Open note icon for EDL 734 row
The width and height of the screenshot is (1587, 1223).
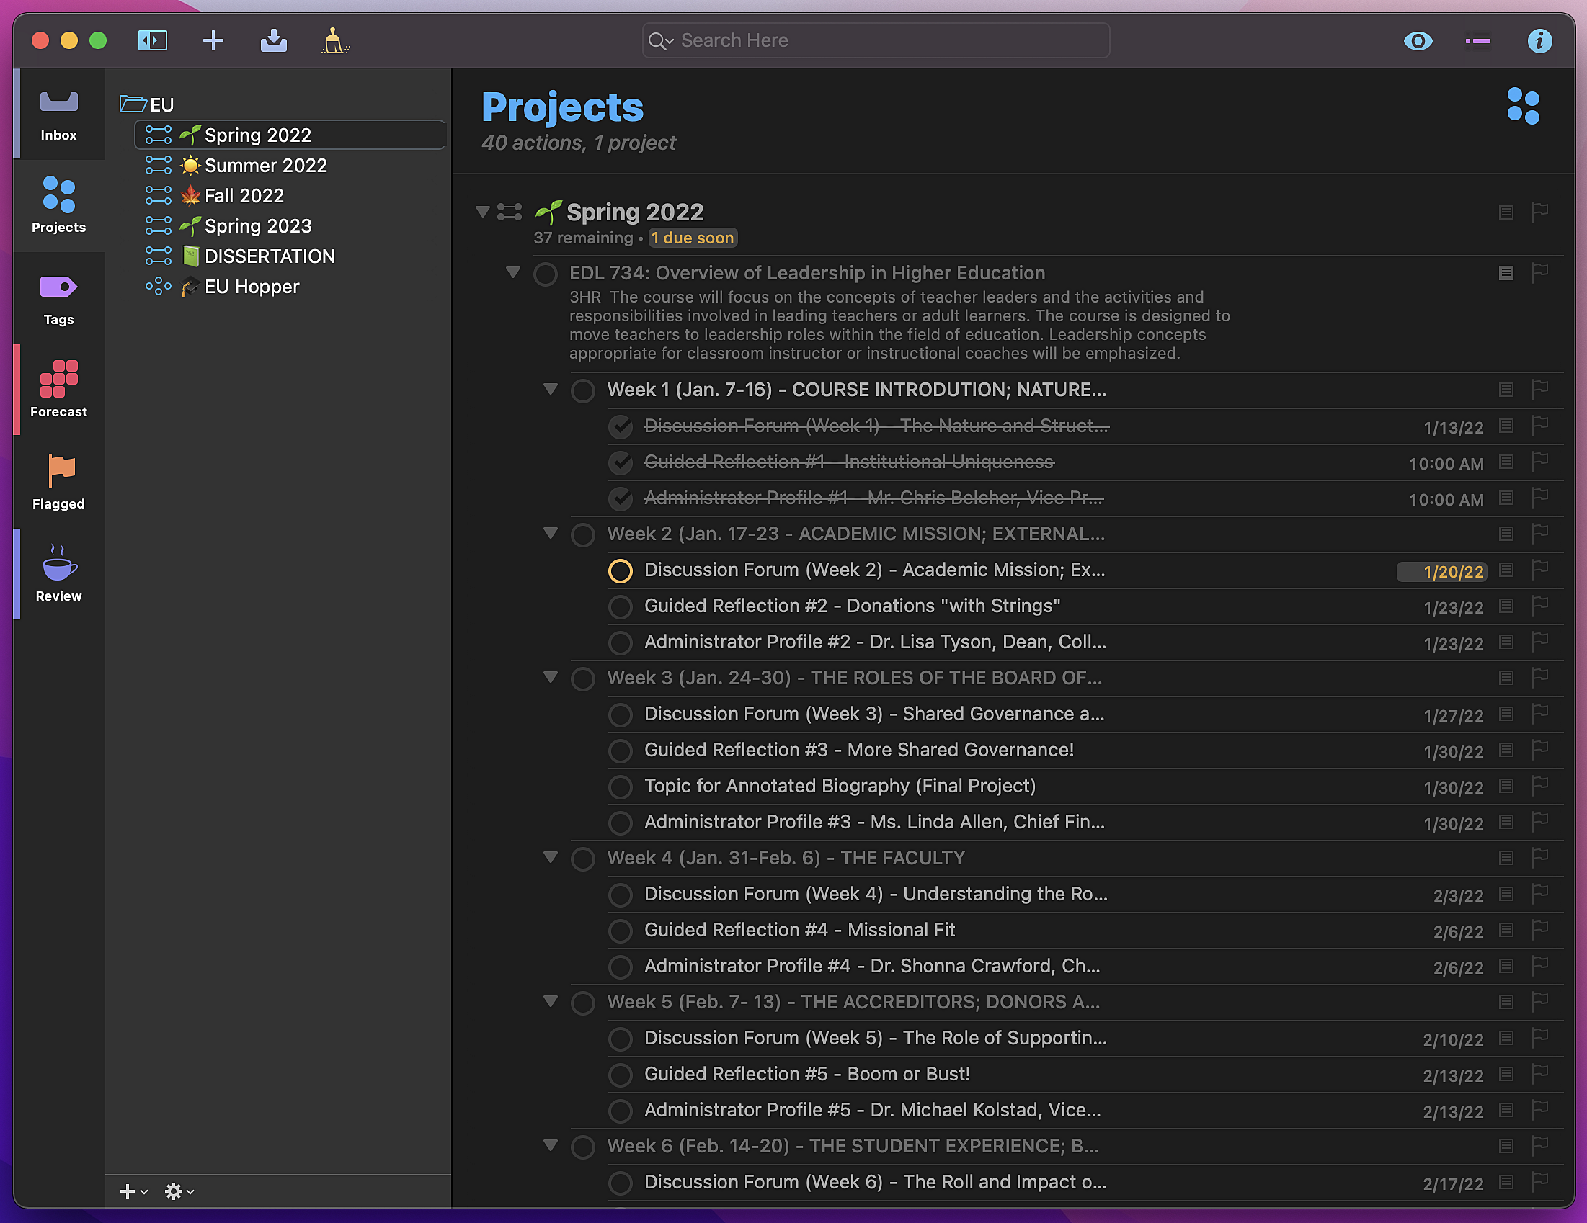[1506, 273]
